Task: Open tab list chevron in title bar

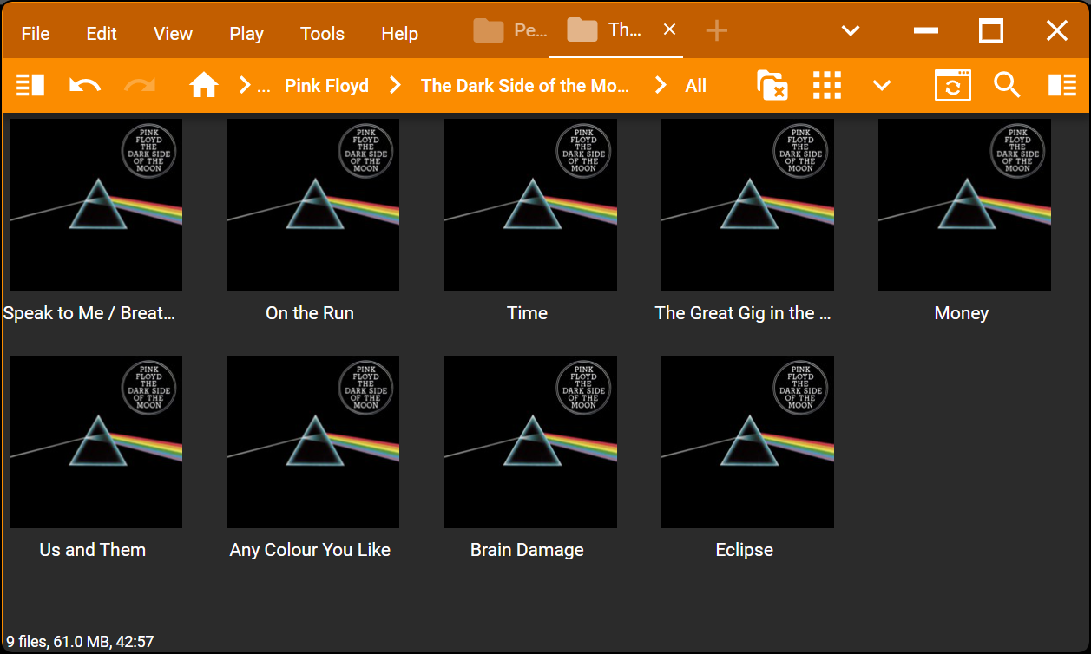Action: pyautogui.click(x=851, y=31)
